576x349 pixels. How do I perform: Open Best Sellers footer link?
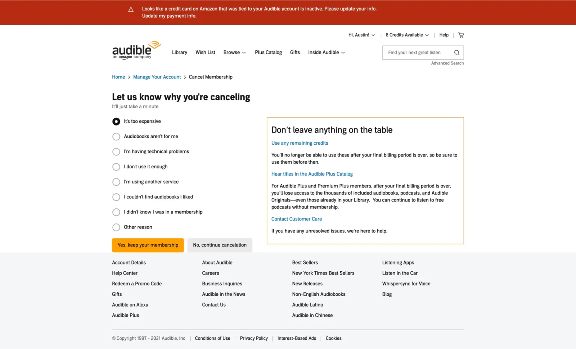[x=305, y=263]
